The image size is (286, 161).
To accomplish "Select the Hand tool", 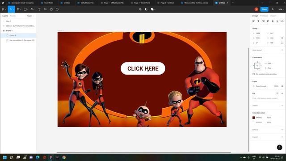I will point(51,9).
